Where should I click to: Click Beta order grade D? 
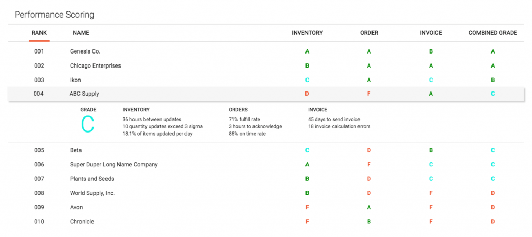click(x=369, y=150)
